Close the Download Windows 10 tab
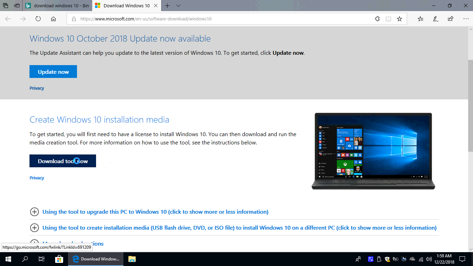This screenshot has width=473, height=266. click(x=156, y=6)
